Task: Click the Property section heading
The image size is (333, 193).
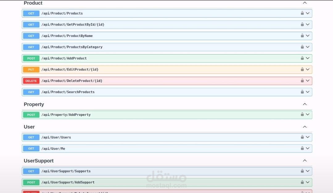Action: (34, 105)
